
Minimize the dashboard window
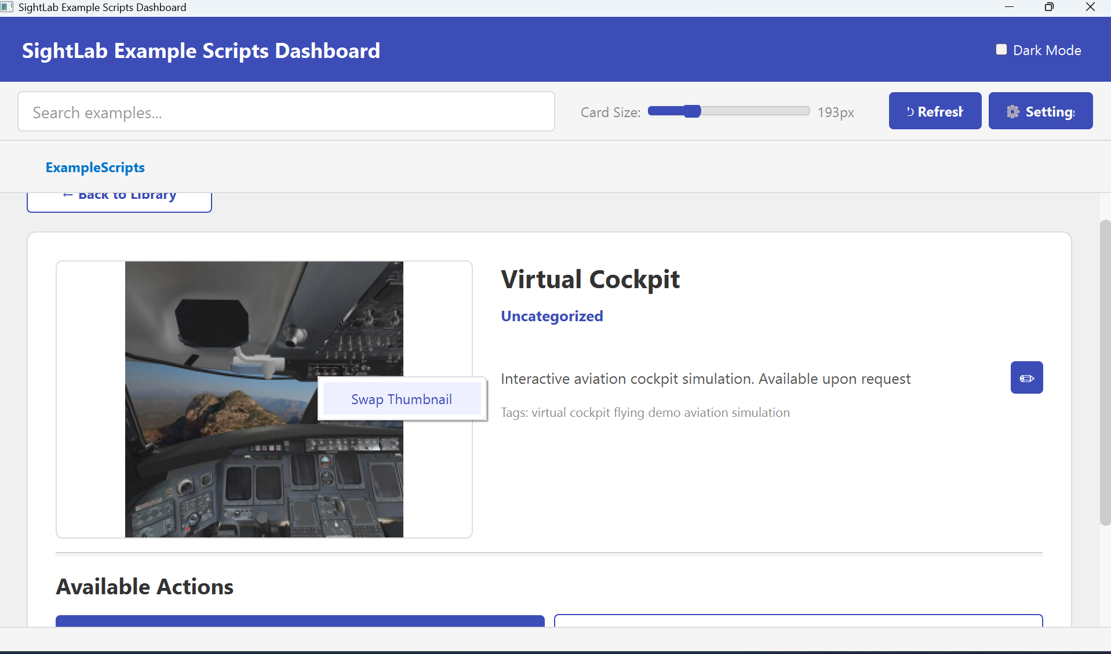pos(1009,8)
